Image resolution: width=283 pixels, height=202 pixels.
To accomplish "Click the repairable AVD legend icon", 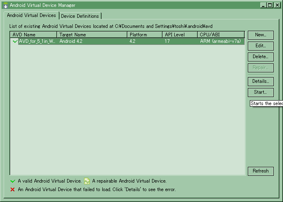I will pos(87,181).
